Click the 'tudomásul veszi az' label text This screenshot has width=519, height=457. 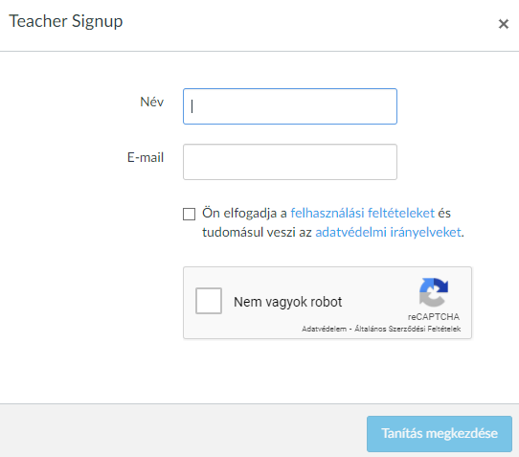click(x=257, y=232)
